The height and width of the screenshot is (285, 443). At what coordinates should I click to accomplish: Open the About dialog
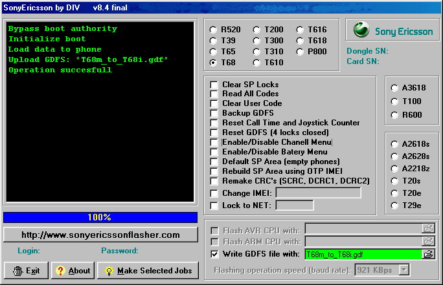click(73, 271)
